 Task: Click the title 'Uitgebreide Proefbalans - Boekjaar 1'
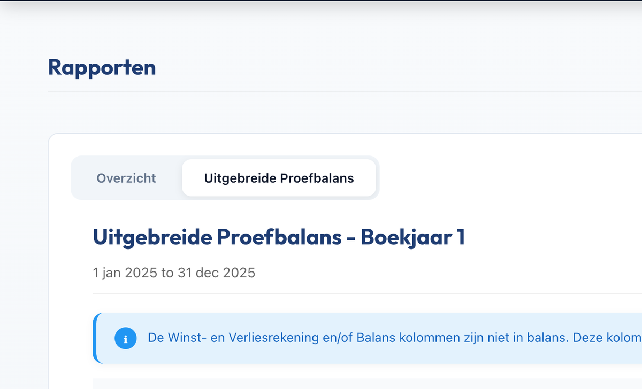pyautogui.click(x=279, y=237)
